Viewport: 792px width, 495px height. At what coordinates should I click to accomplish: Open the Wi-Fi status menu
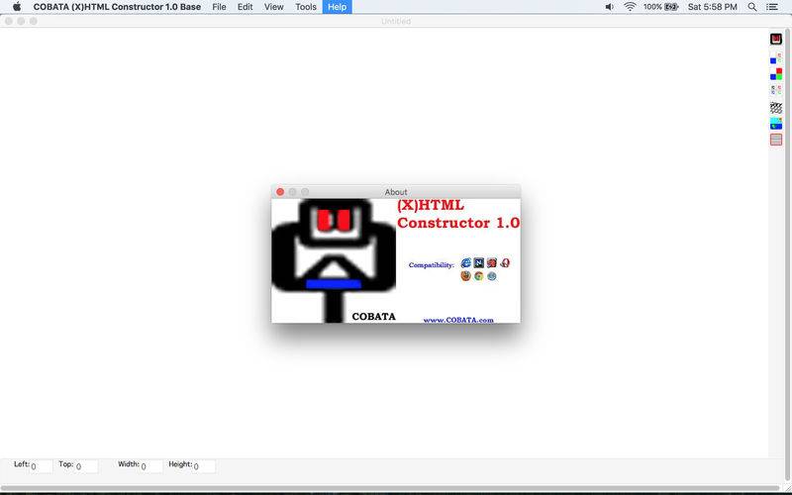(x=630, y=7)
